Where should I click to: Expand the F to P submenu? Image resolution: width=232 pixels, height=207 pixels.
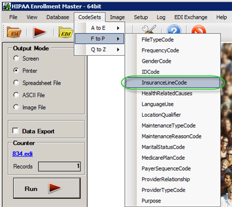pos(100,39)
